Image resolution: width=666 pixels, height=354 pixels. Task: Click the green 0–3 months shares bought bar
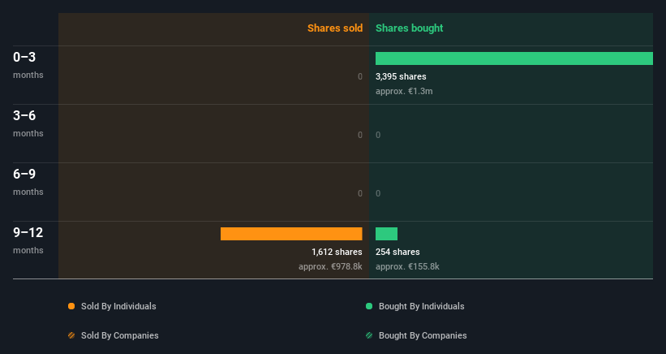point(514,58)
